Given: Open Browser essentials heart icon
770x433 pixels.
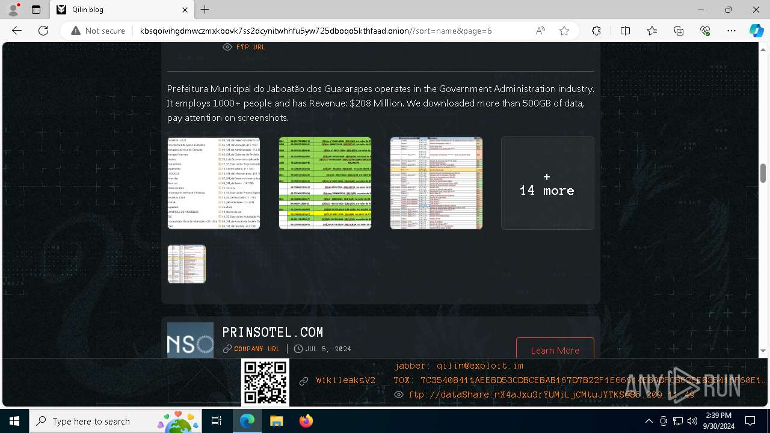Looking at the screenshot, I should coord(705,31).
